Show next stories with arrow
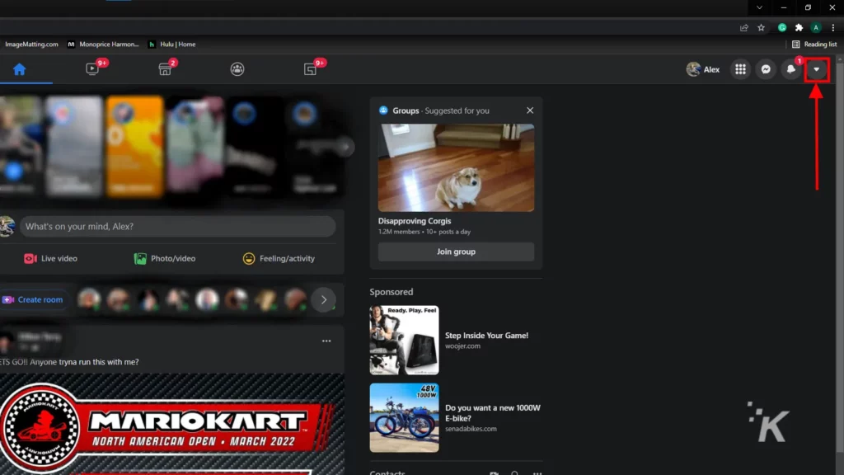The image size is (844, 475). click(x=345, y=147)
